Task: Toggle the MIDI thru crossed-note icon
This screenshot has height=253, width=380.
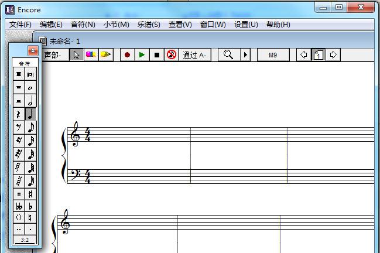Action: pos(172,55)
